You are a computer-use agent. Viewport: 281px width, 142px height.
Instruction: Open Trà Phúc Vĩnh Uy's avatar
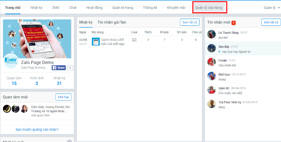211,104
